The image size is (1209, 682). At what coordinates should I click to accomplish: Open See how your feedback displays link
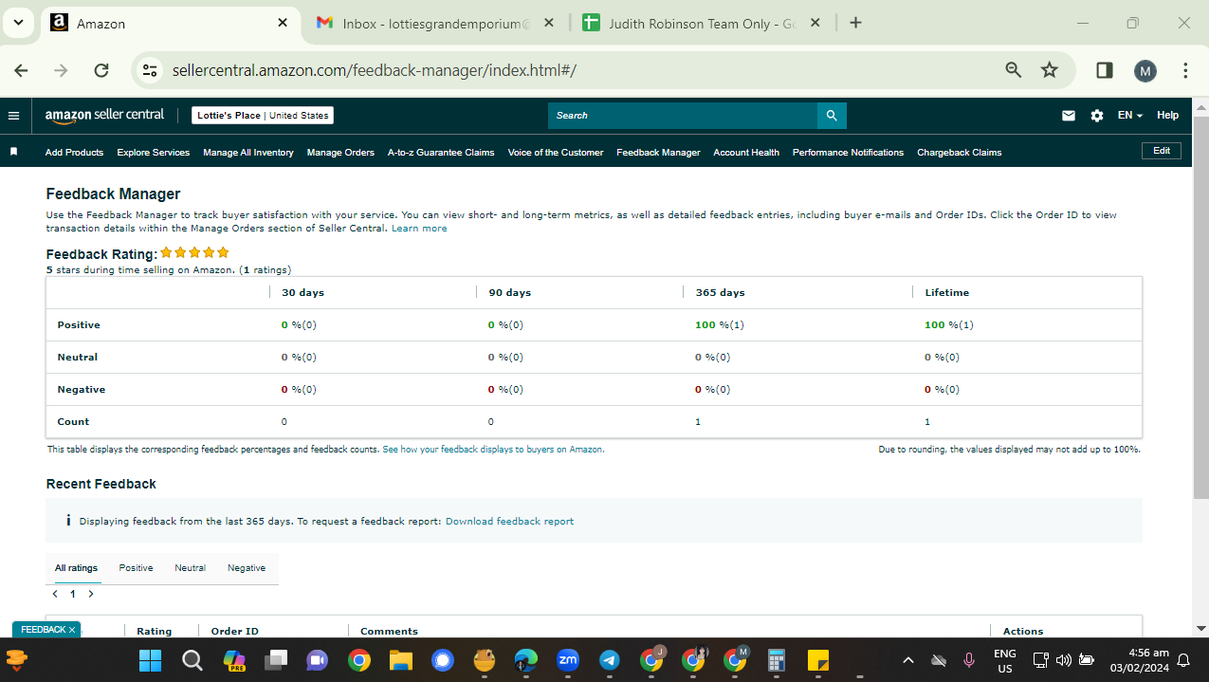click(x=493, y=450)
